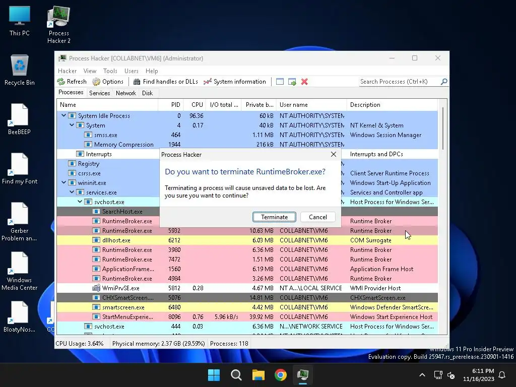Select the CHXSmartScreen process icon
This screenshot has width=516, height=387.
[x=96, y=297]
